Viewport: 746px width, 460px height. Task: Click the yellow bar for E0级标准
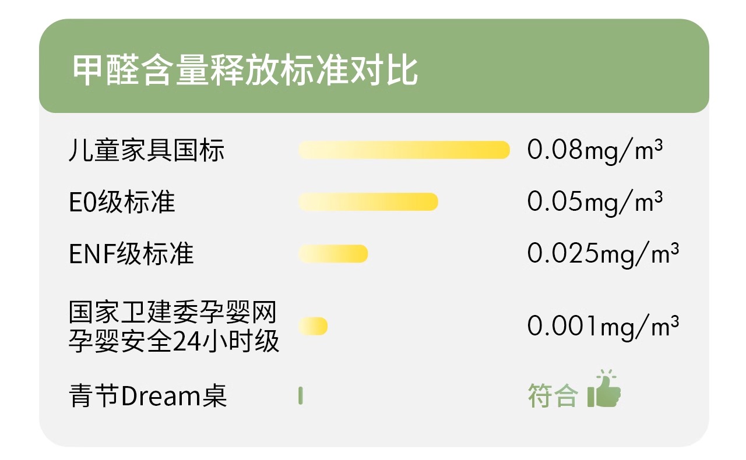368,202
